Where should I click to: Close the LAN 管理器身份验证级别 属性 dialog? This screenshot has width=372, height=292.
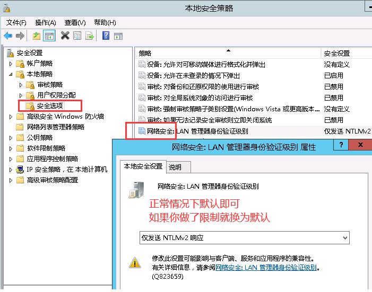coord(360,145)
